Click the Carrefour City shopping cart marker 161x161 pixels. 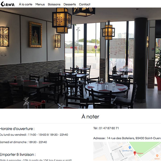(130, 148)
